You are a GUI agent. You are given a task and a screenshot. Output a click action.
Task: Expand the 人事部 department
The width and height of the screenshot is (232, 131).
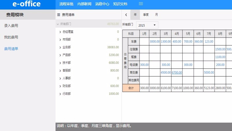coord(60,78)
